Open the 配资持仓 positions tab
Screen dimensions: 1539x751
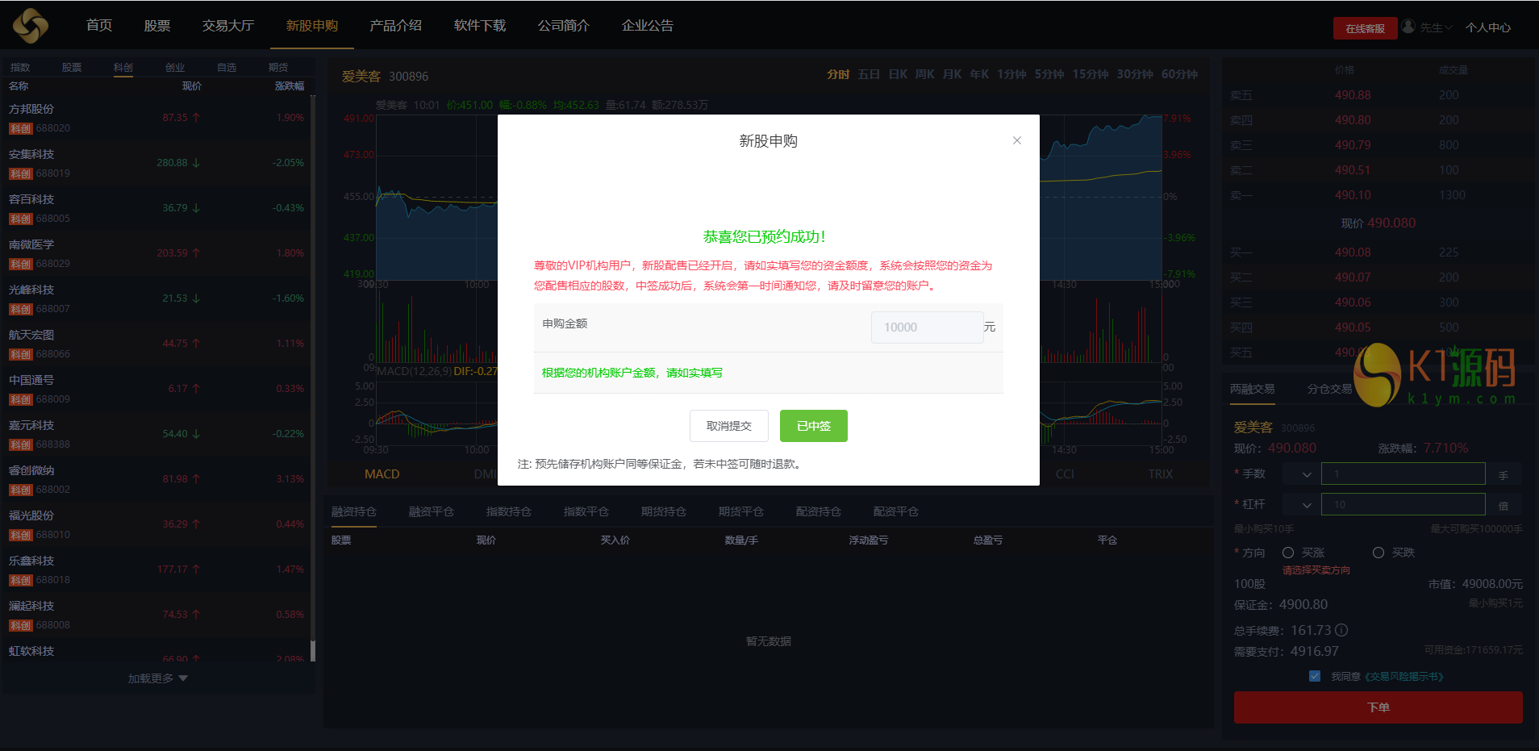click(819, 511)
